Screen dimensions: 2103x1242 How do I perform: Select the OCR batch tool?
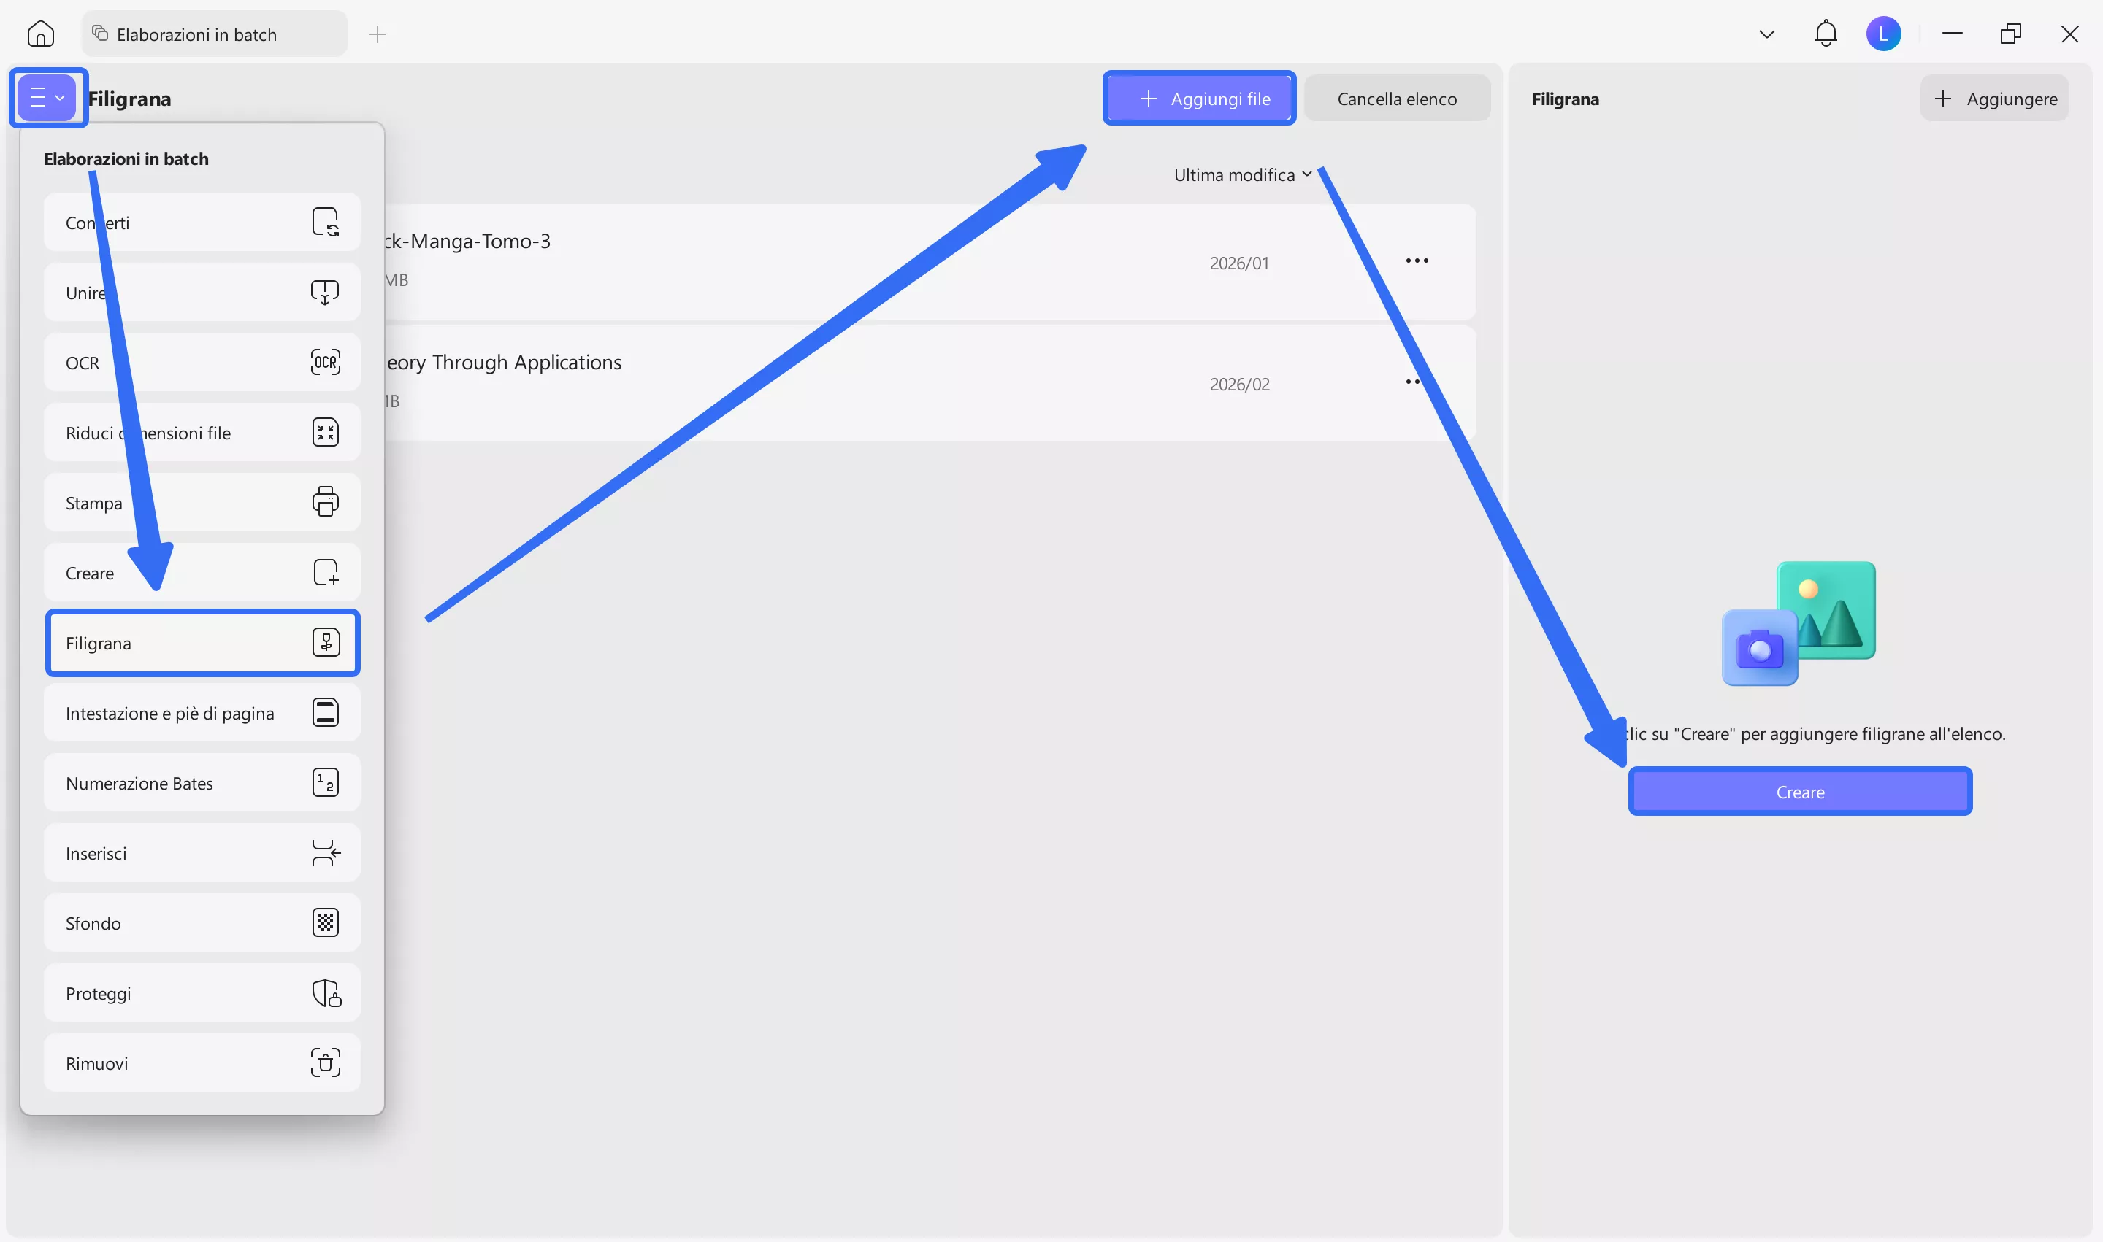click(202, 363)
